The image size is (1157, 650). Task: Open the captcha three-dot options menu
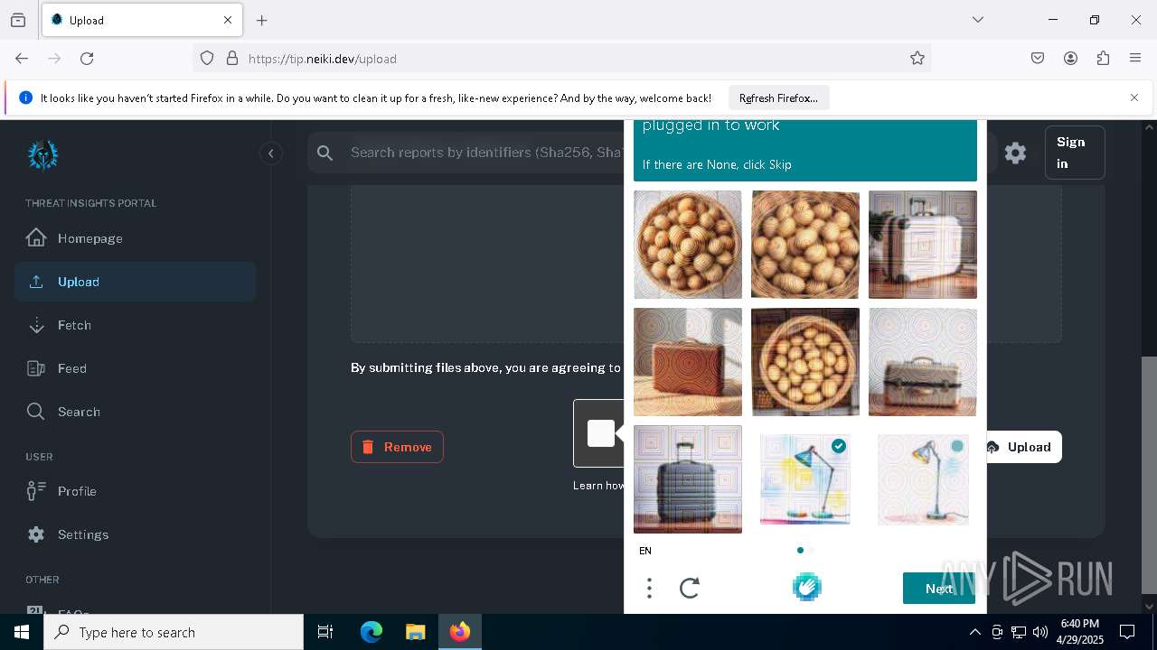click(649, 589)
